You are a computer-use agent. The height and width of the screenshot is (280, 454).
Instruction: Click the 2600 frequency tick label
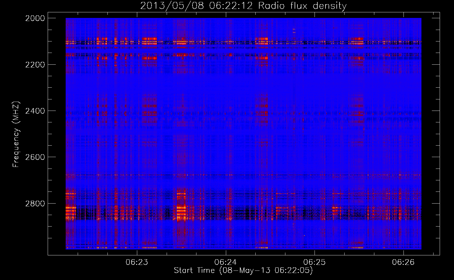(35, 157)
